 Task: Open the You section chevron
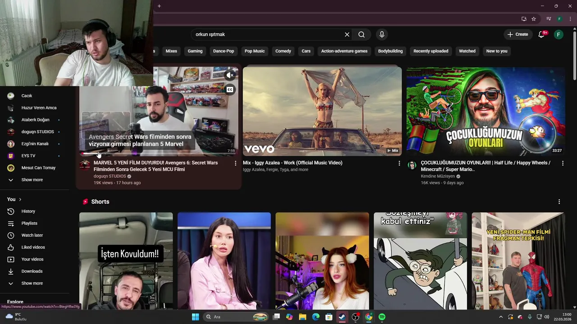tap(20, 199)
